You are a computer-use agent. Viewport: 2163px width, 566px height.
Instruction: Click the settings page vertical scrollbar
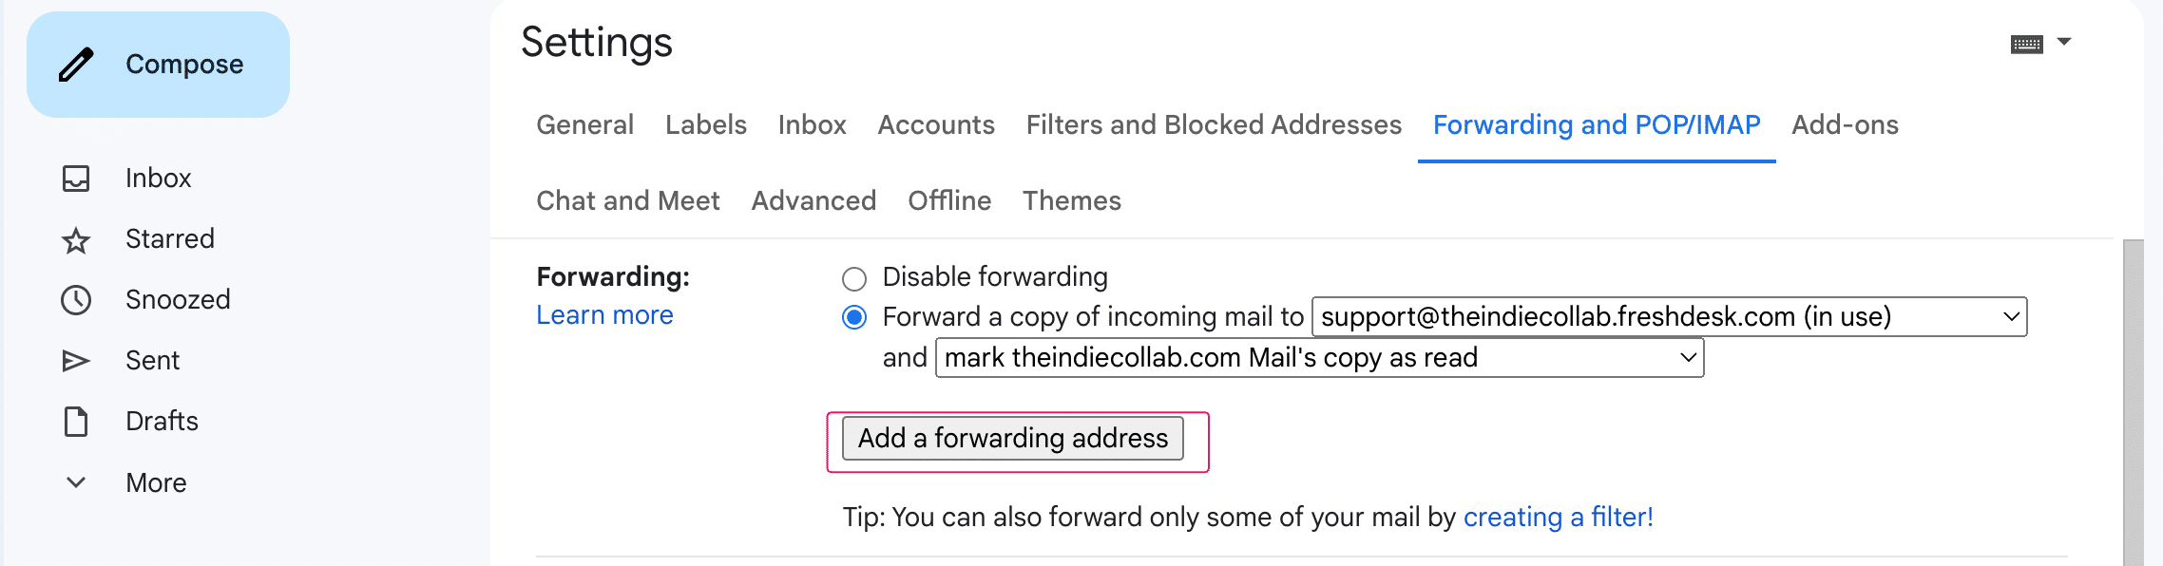tap(2133, 399)
